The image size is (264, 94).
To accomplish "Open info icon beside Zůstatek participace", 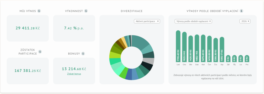I will (40, 52).
